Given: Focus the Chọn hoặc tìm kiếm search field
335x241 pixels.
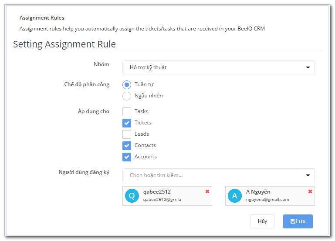Looking at the screenshot, I should point(218,175).
